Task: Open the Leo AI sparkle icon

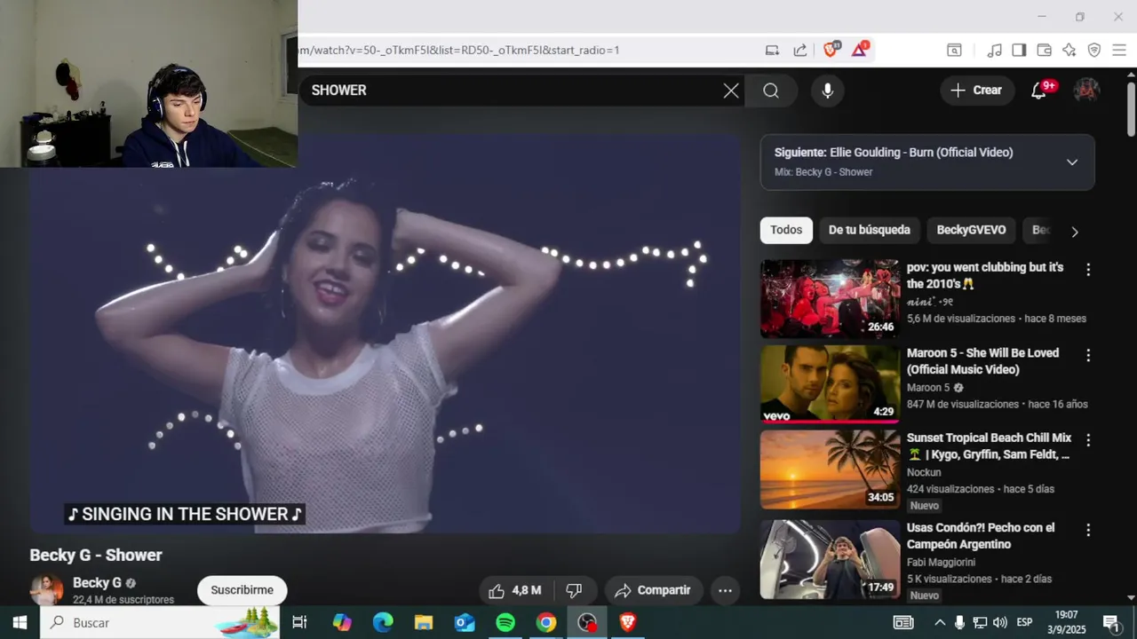Action: coord(1069,51)
